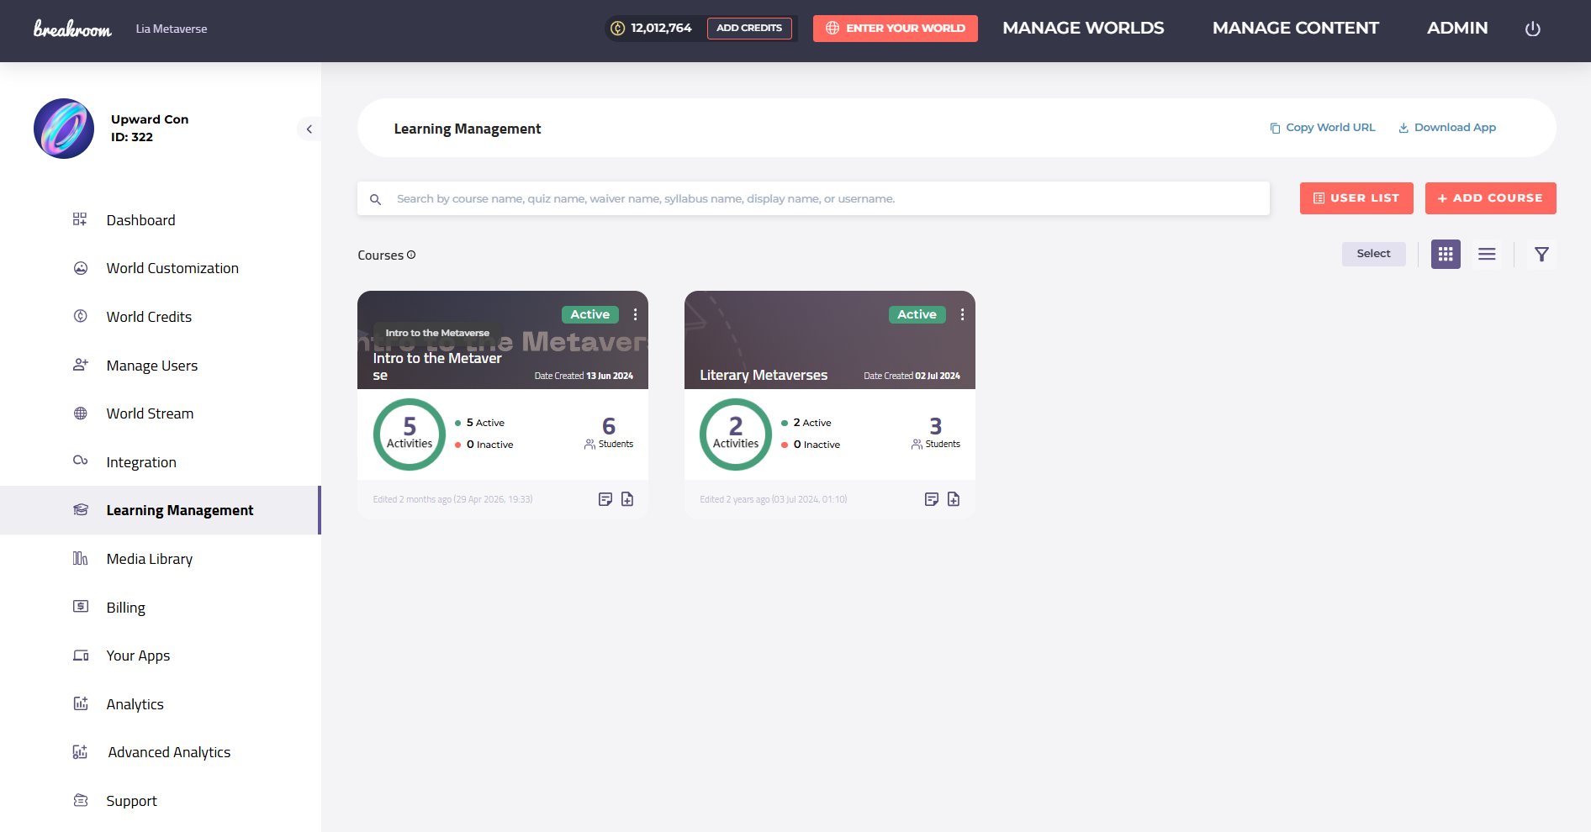Open ADMIN in top navigation
1591x832 pixels.
[x=1457, y=28]
